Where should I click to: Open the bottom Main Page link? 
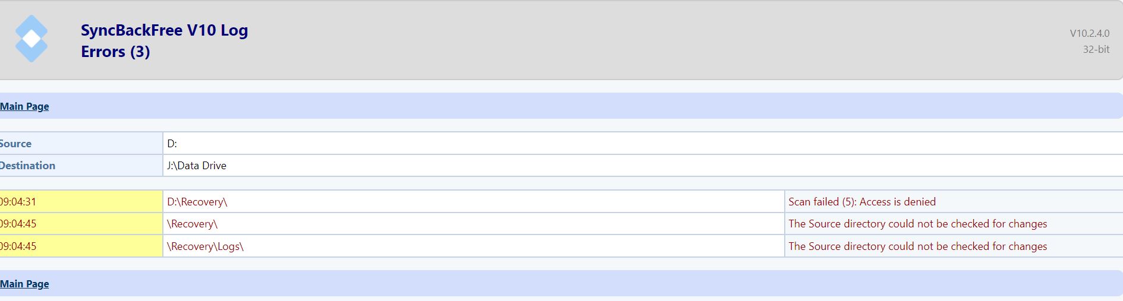(x=24, y=284)
